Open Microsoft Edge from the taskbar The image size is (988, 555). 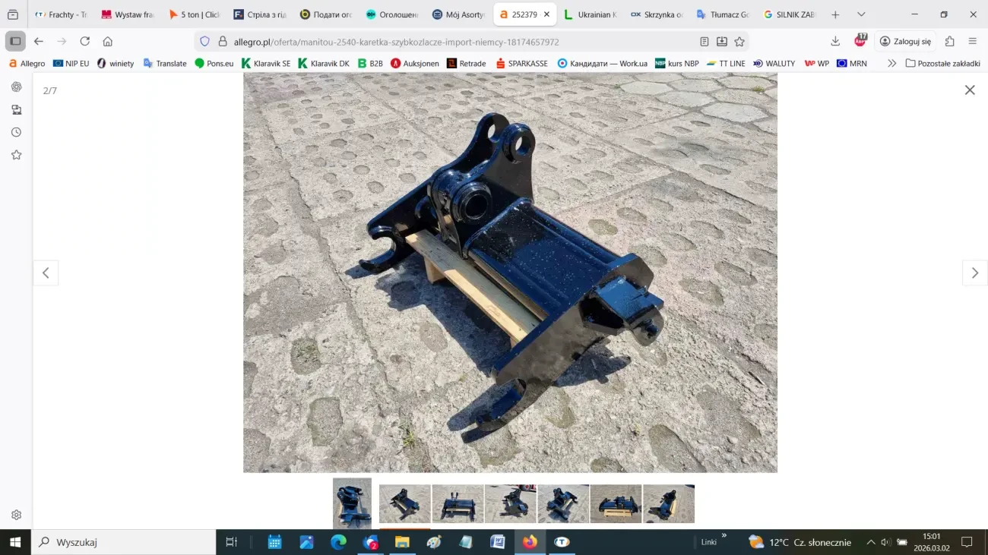point(338,542)
